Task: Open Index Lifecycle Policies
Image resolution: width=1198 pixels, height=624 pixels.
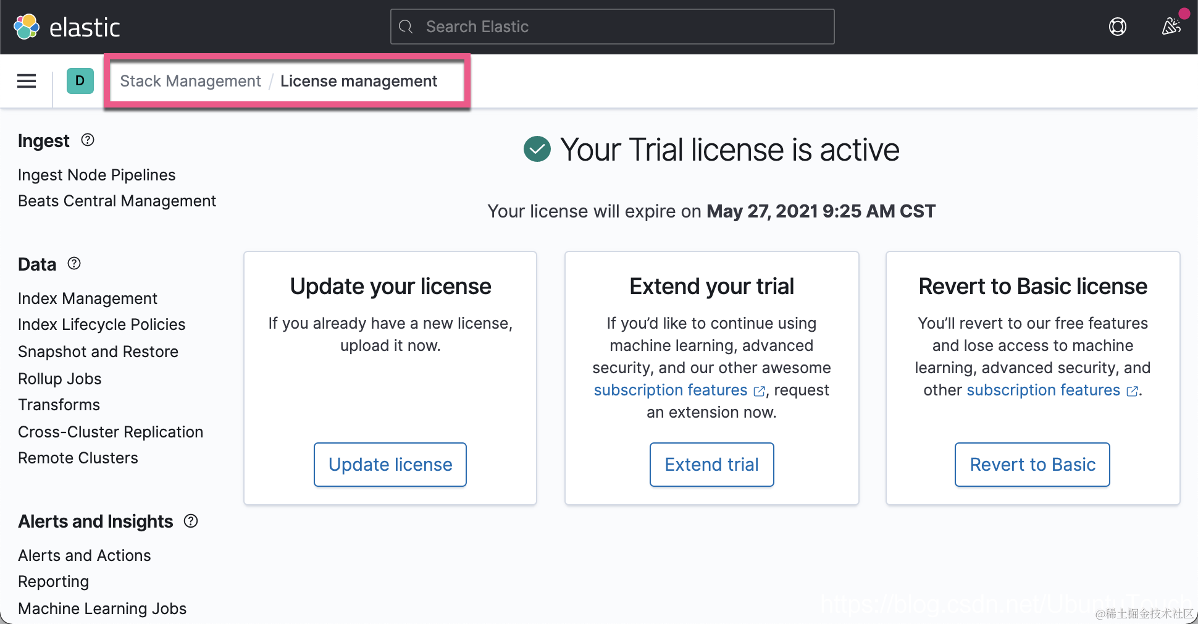Action: point(102,324)
